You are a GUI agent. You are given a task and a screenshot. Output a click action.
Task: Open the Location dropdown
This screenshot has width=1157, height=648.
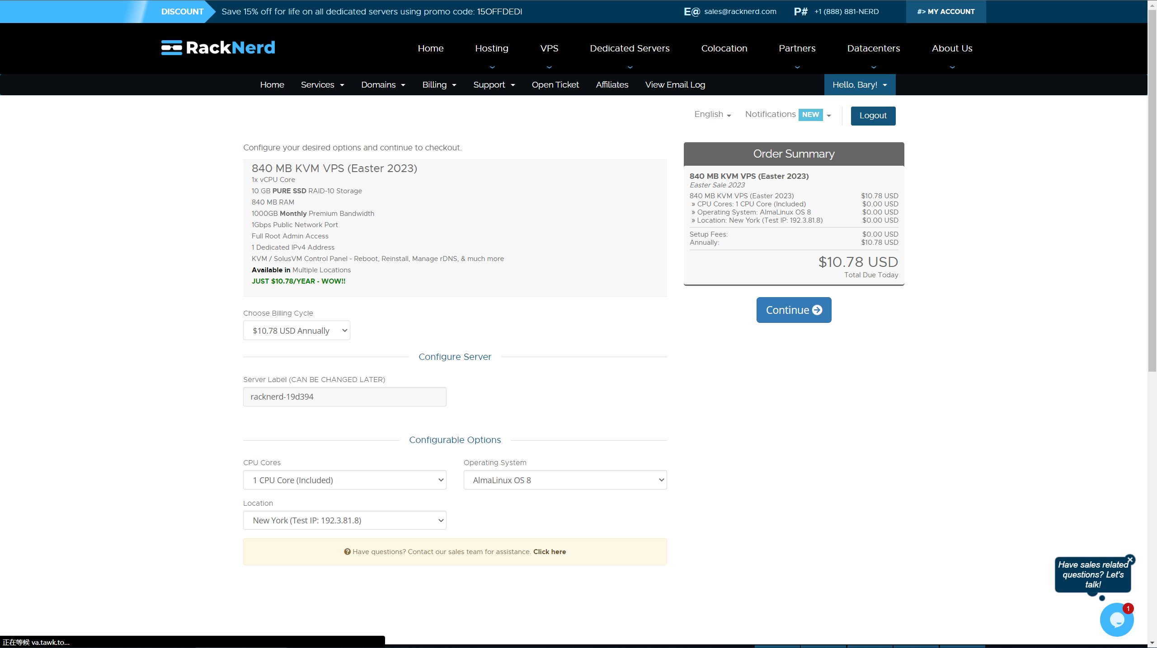pos(345,520)
